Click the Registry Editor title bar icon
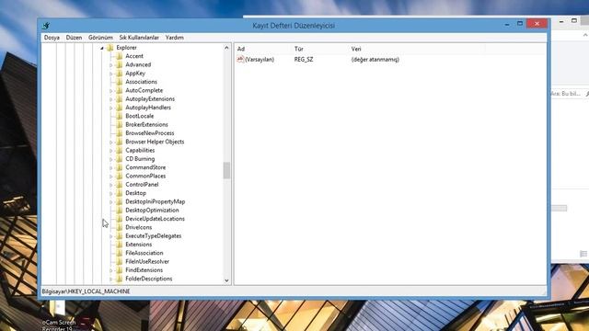This screenshot has width=589, height=331. (46, 26)
